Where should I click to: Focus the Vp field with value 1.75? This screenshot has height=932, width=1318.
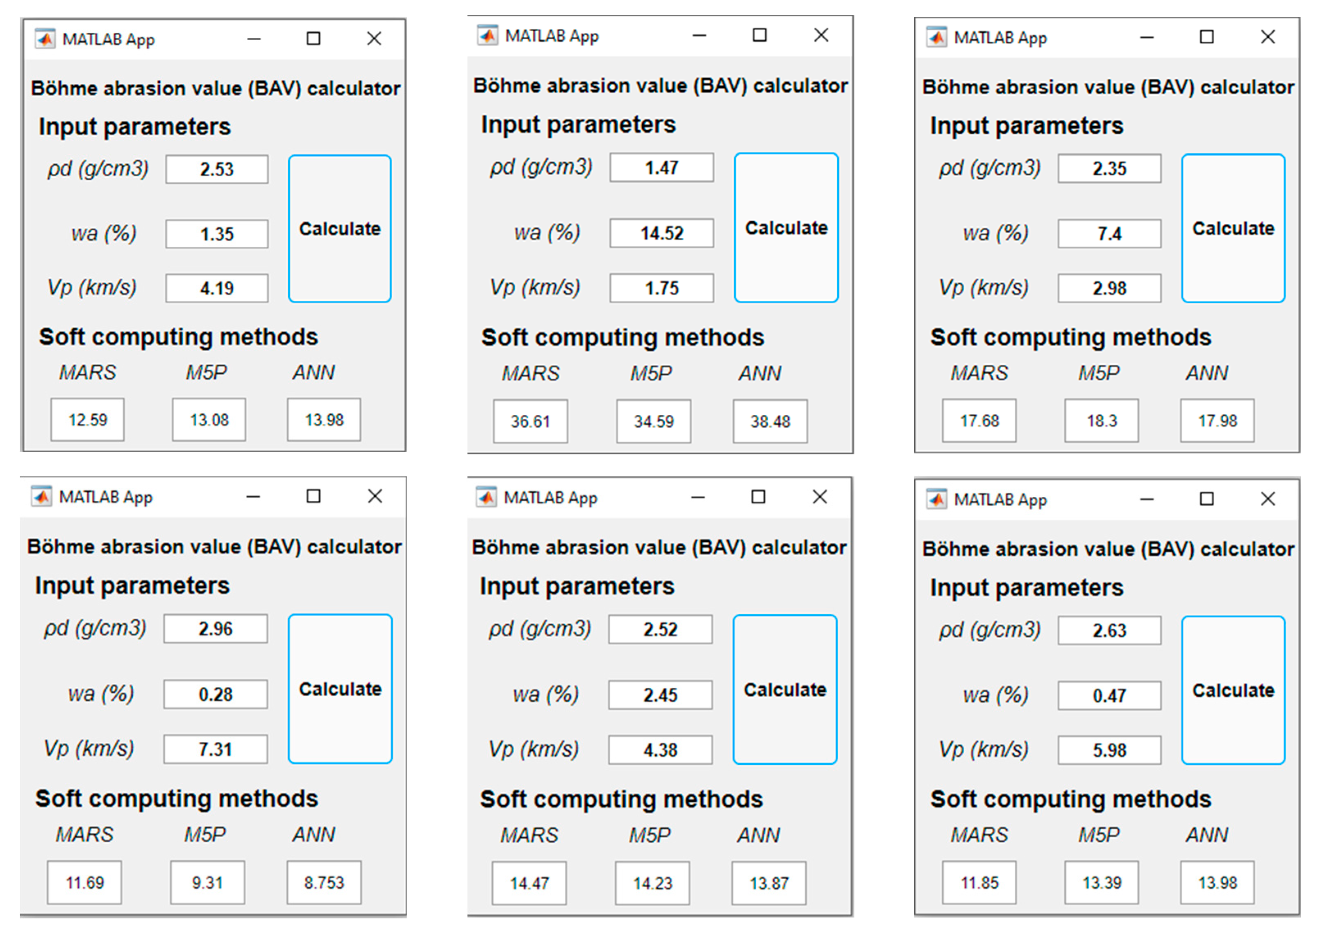(x=661, y=288)
